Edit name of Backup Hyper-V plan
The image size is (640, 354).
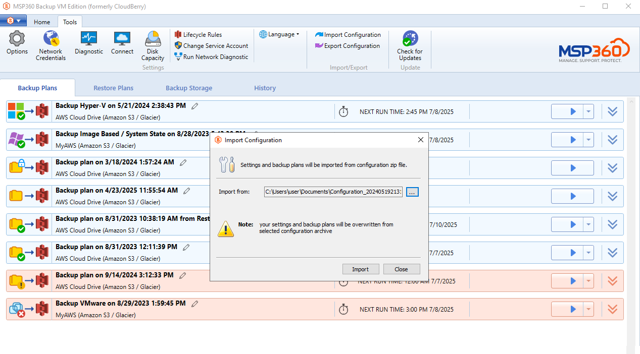[x=195, y=106]
